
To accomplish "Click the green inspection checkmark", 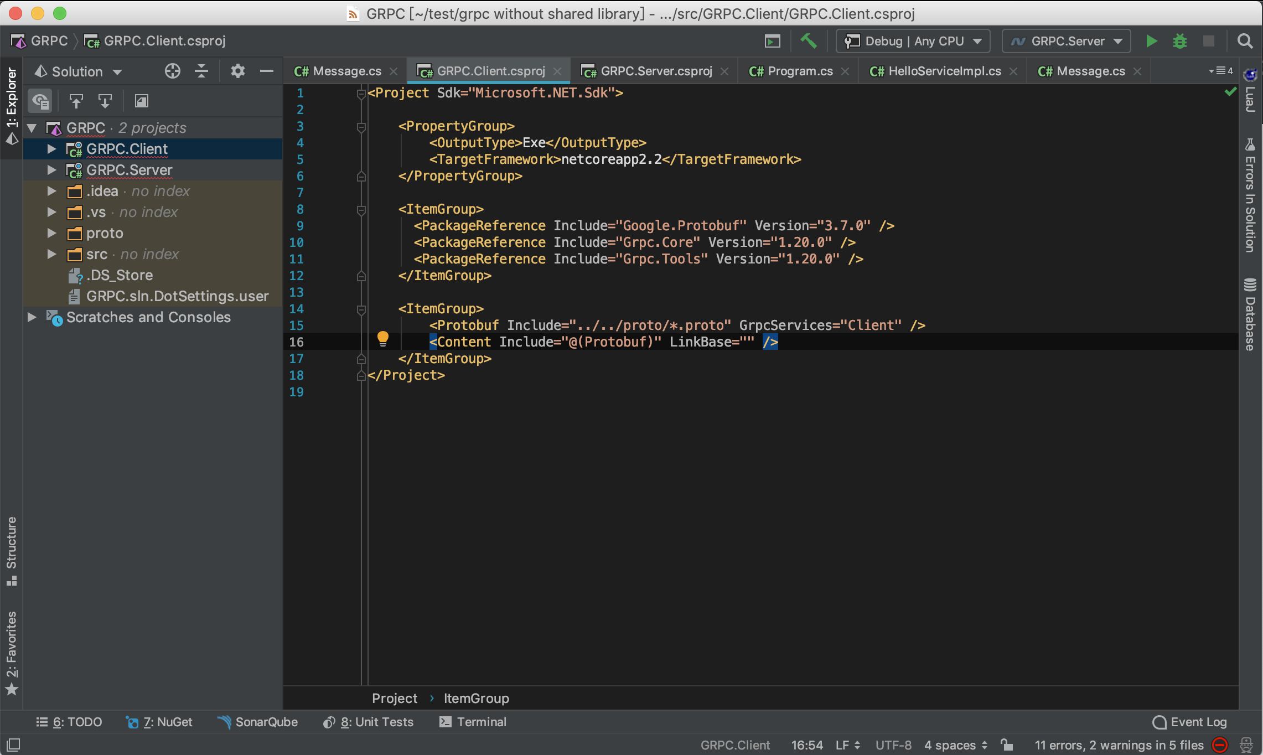I will [1230, 91].
